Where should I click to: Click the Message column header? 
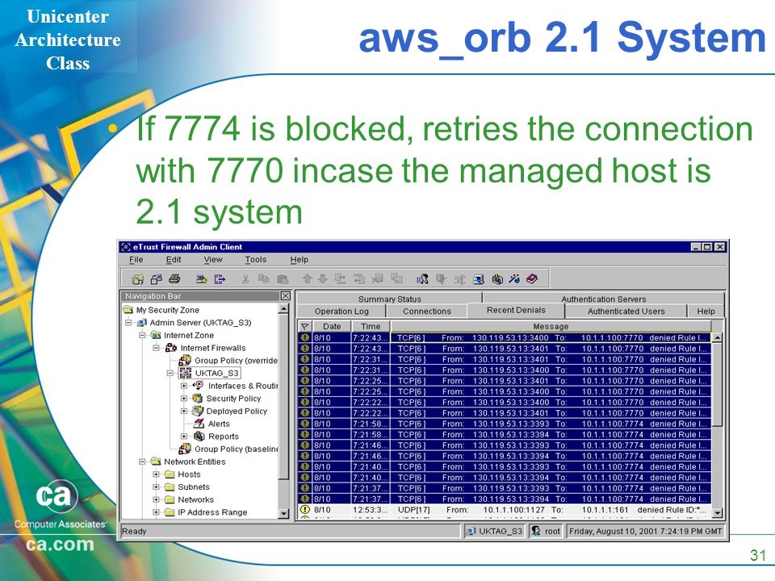(551, 327)
